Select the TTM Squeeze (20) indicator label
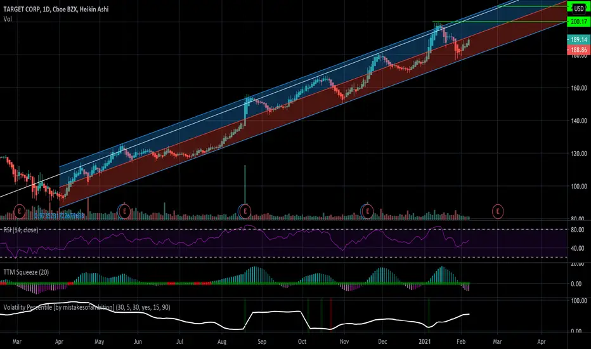Viewport: 591px width, 349px height. click(26, 272)
